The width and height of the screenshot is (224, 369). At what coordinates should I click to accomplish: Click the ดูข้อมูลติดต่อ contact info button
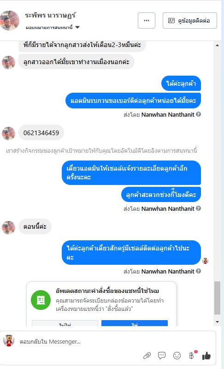coord(190,20)
